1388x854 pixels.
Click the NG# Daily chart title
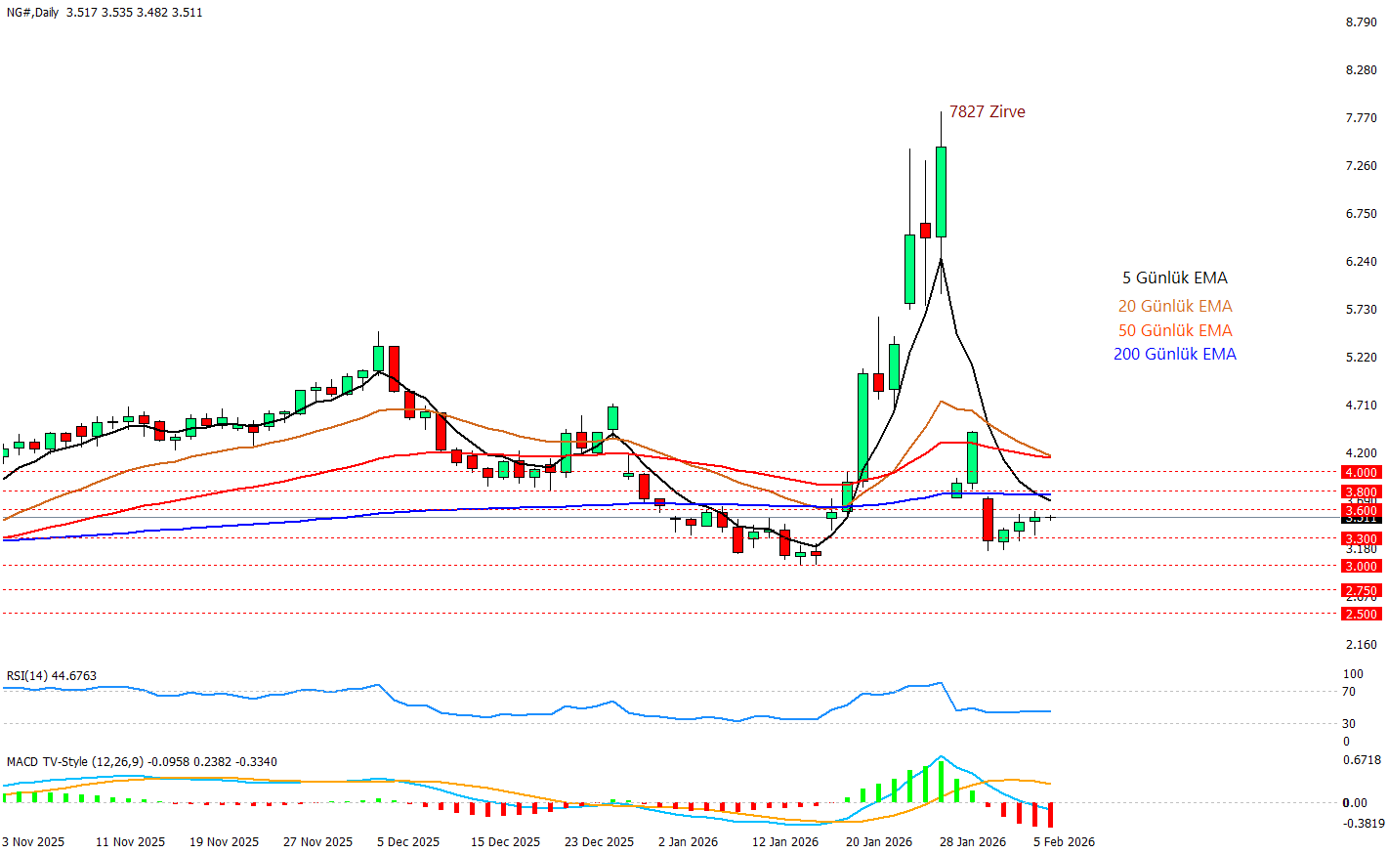33,13
